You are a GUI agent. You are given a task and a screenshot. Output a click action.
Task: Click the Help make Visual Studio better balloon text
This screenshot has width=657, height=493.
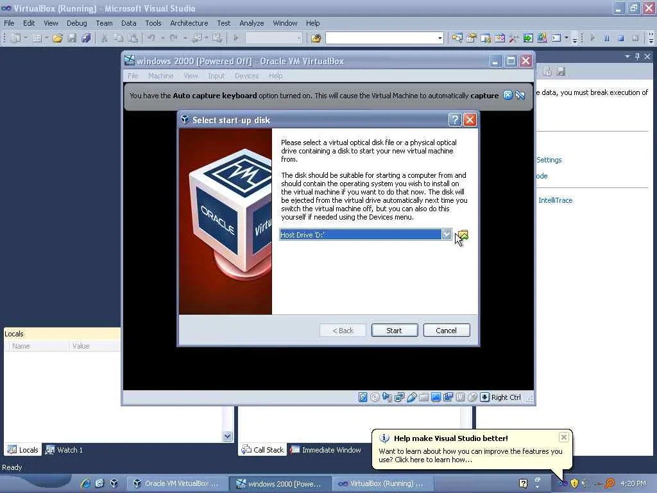click(x=470, y=455)
